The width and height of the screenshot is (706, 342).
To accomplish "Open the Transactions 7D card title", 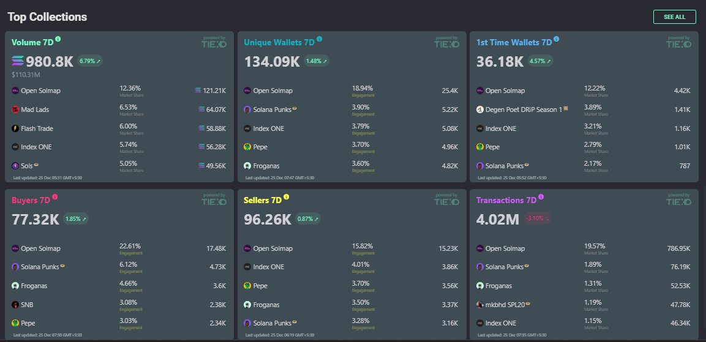I will pyautogui.click(x=506, y=200).
